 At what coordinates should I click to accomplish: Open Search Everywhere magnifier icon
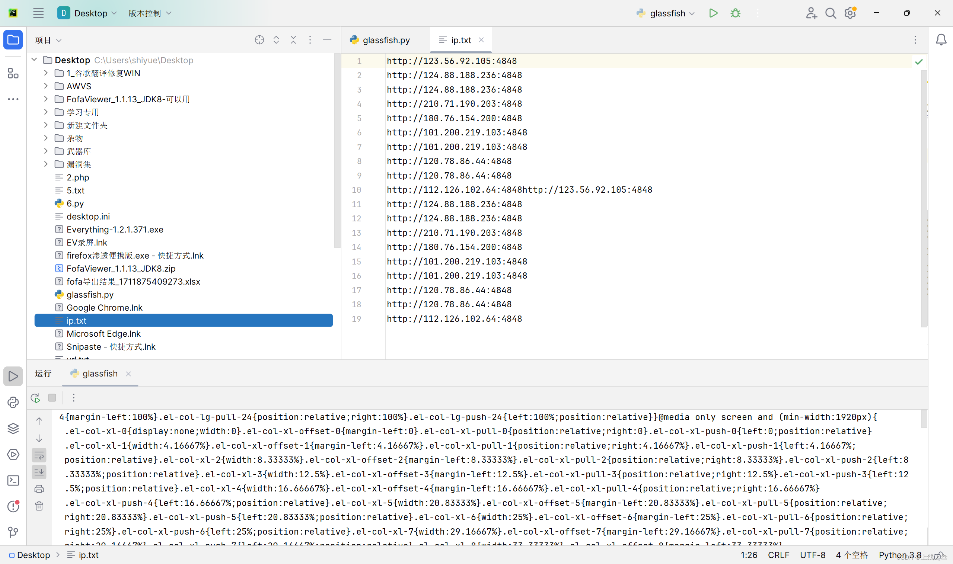click(x=831, y=13)
